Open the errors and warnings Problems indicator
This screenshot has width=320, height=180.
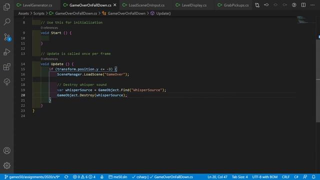click(x=84, y=177)
